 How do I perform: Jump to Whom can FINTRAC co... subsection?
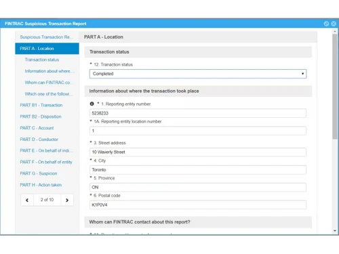click(x=48, y=83)
